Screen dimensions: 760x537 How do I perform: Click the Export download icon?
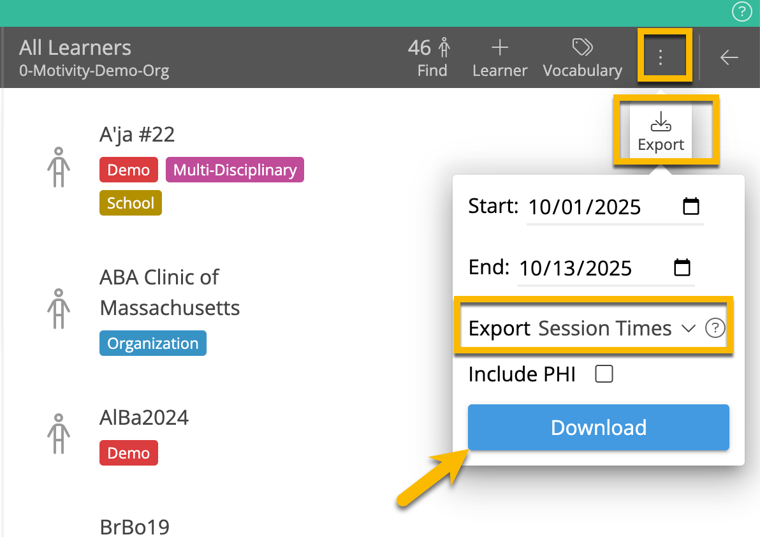click(x=661, y=121)
